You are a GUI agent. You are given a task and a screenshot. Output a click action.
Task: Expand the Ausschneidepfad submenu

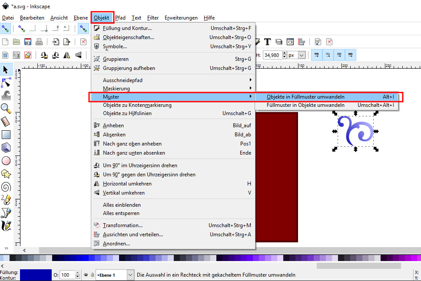click(x=173, y=80)
